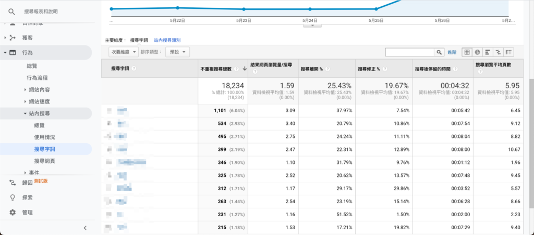Open the 歸因 attribution icon
This screenshot has height=235, width=534.
tap(13, 183)
